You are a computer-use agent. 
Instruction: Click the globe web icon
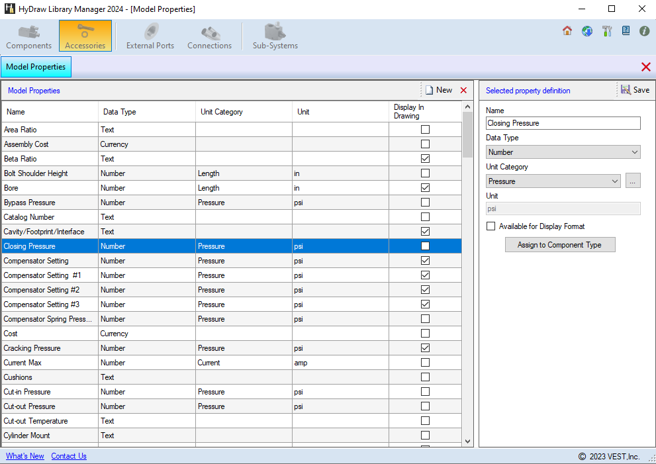point(587,31)
